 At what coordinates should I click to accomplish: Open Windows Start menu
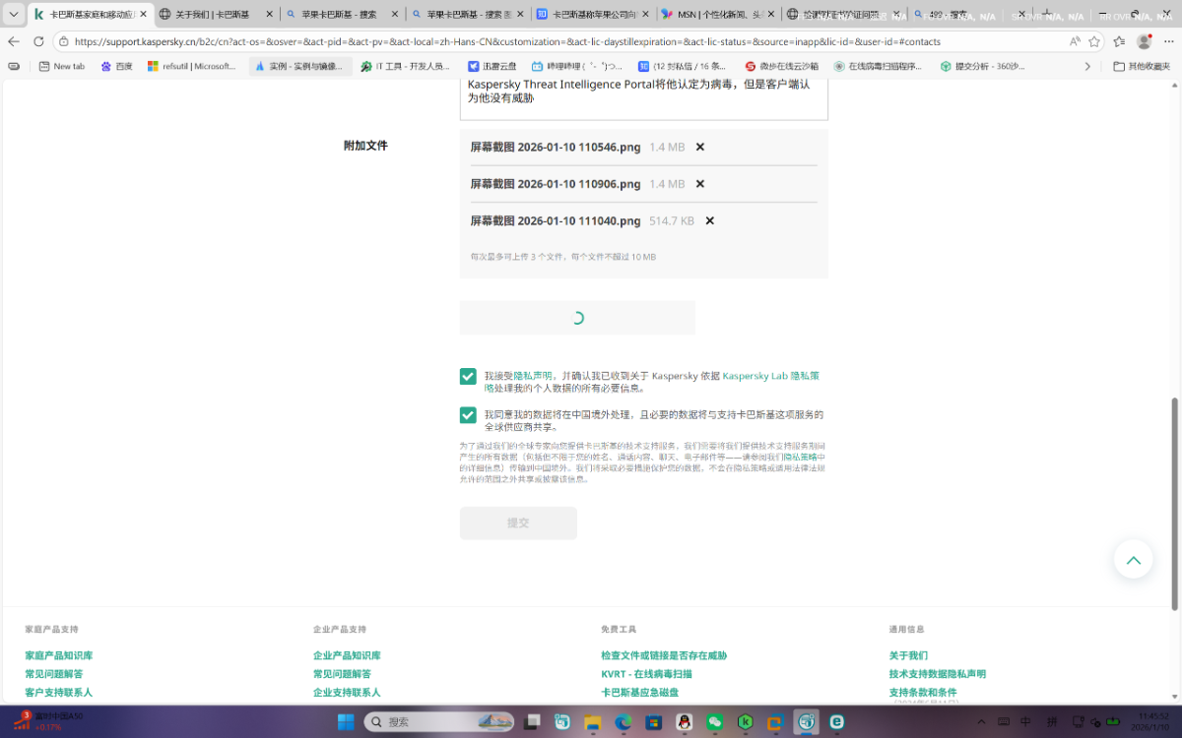(x=346, y=722)
